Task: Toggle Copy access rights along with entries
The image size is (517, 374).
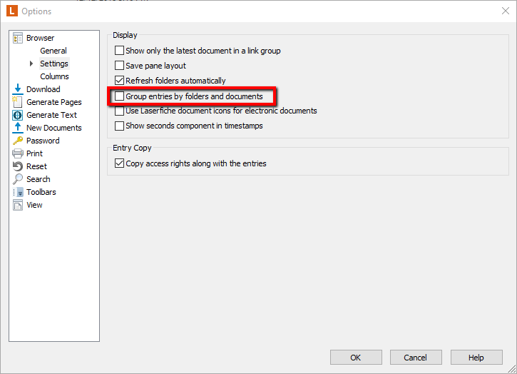Action: (119, 163)
